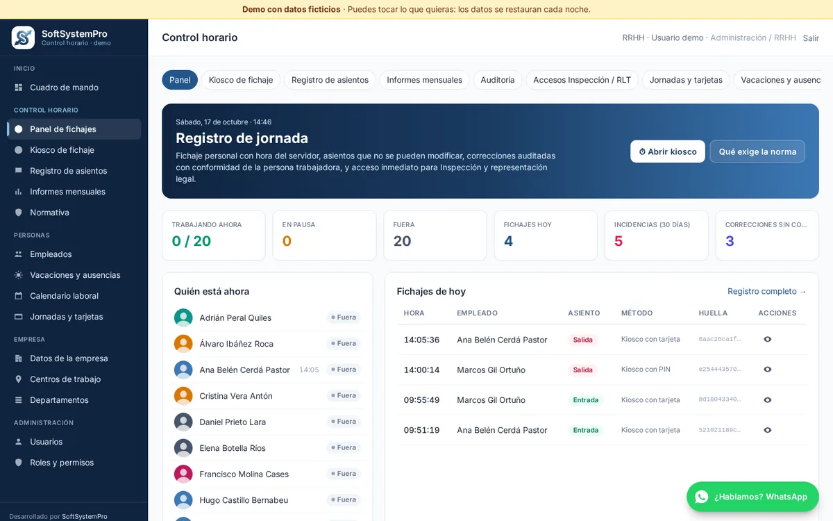Click the Jornadas y tarjetas card icon
833x521 pixels.
(19, 317)
